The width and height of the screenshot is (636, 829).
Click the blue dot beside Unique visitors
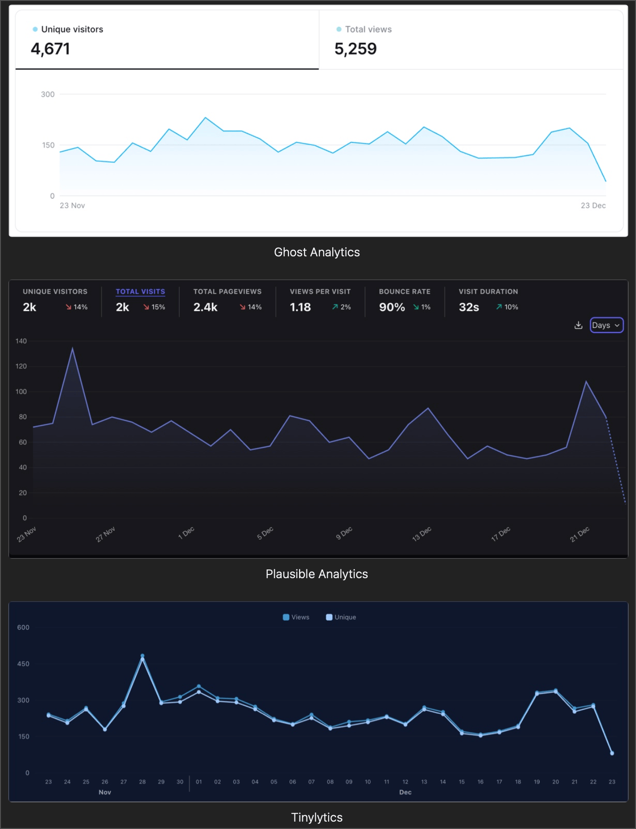(35, 30)
